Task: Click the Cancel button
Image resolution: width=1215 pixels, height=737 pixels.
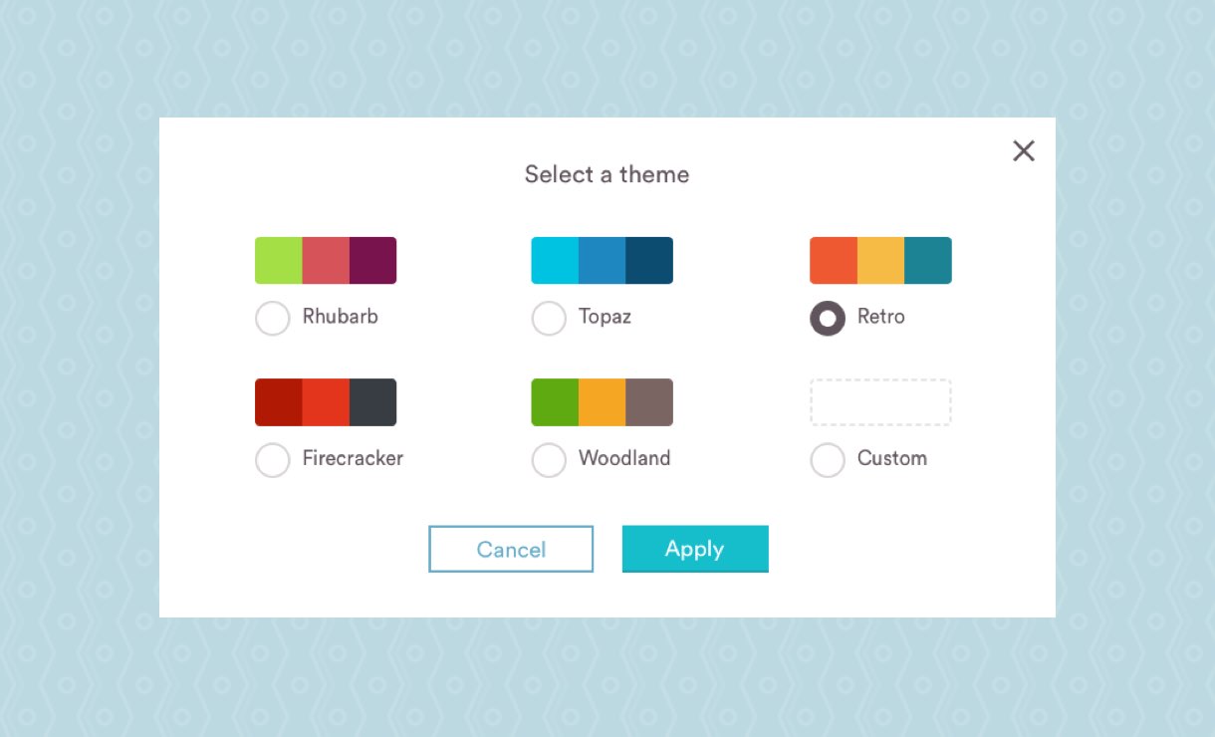Action: click(x=511, y=549)
